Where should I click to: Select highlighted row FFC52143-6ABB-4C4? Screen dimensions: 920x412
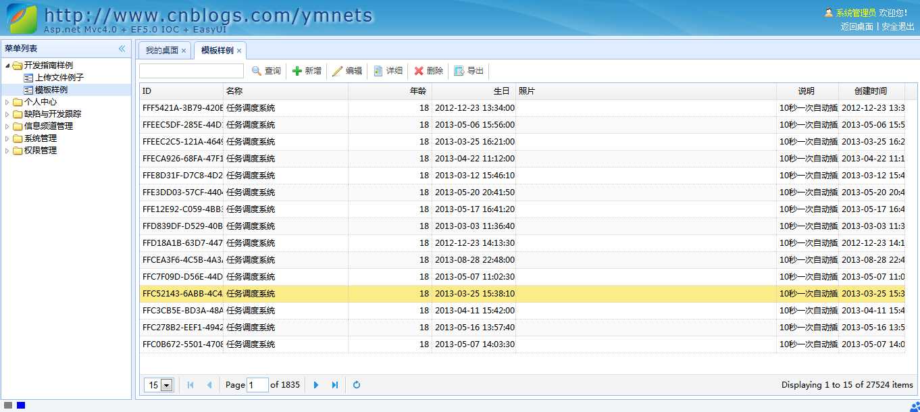522,294
